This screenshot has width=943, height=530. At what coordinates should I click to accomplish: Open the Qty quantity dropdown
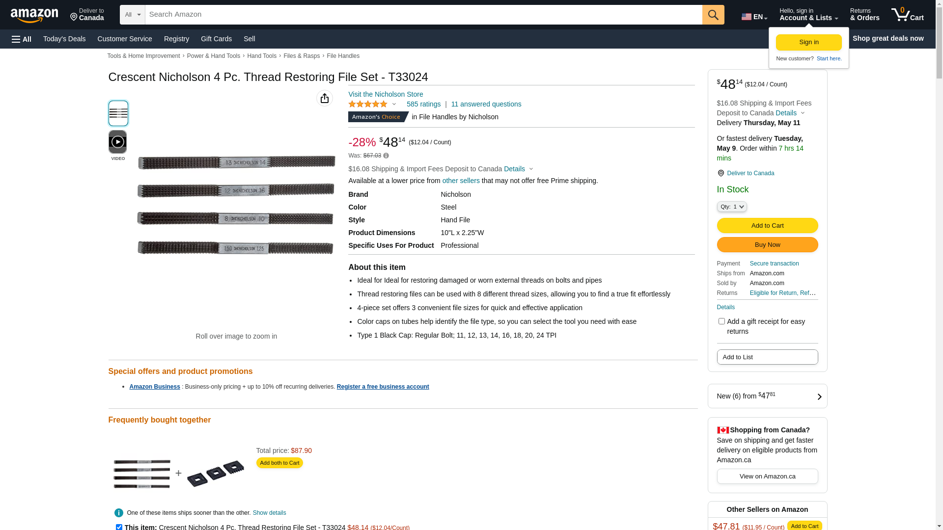(x=731, y=207)
